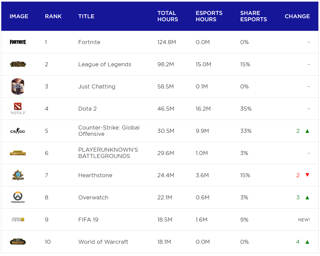
Task: Click the CS:GO logo icon
Action: pos(18,131)
